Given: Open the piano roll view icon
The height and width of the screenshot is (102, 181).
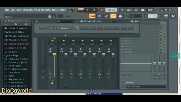Looking at the screenshot, I should tap(173, 16).
